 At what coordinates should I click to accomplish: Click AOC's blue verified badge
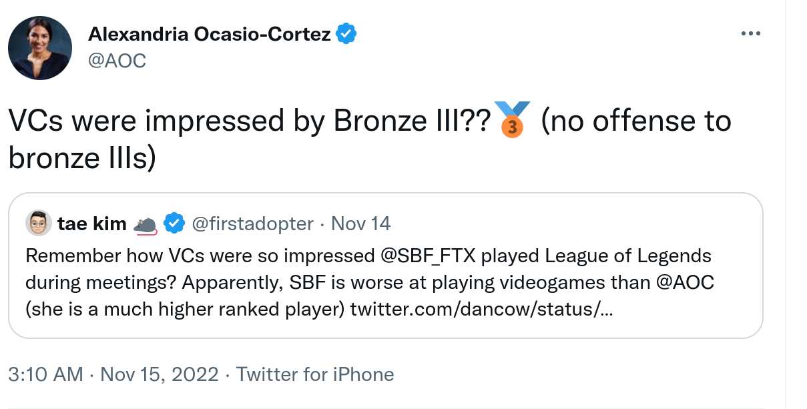point(346,34)
